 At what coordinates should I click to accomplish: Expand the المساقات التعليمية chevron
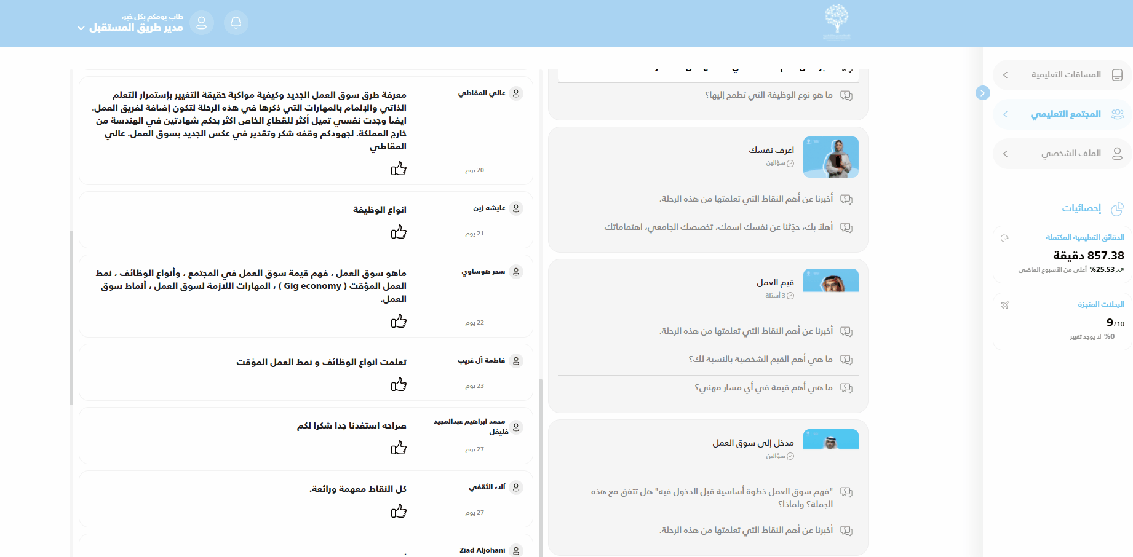coord(1005,75)
